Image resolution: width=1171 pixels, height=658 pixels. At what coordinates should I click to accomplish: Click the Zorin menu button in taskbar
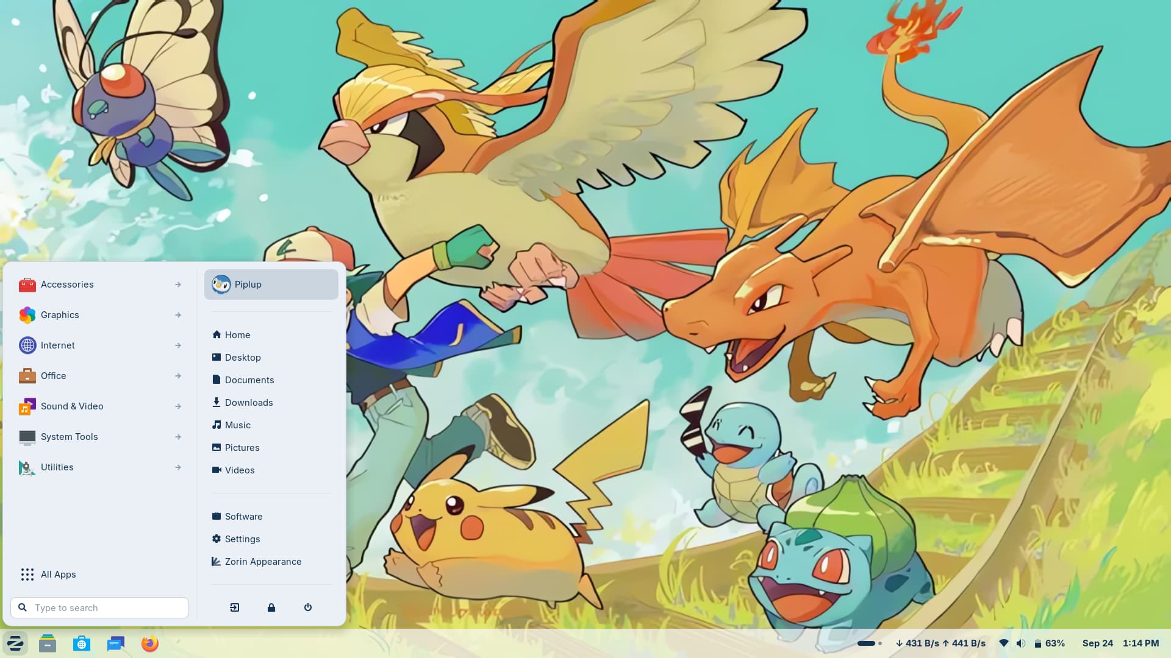[15, 643]
